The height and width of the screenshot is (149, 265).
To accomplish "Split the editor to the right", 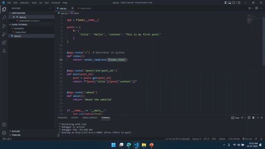I will coord(257,8).
